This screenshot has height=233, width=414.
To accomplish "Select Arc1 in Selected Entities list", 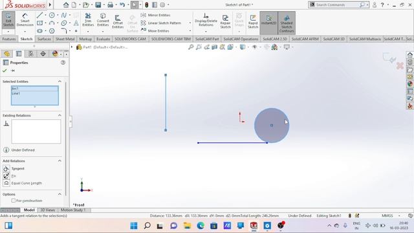I will (34, 89).
